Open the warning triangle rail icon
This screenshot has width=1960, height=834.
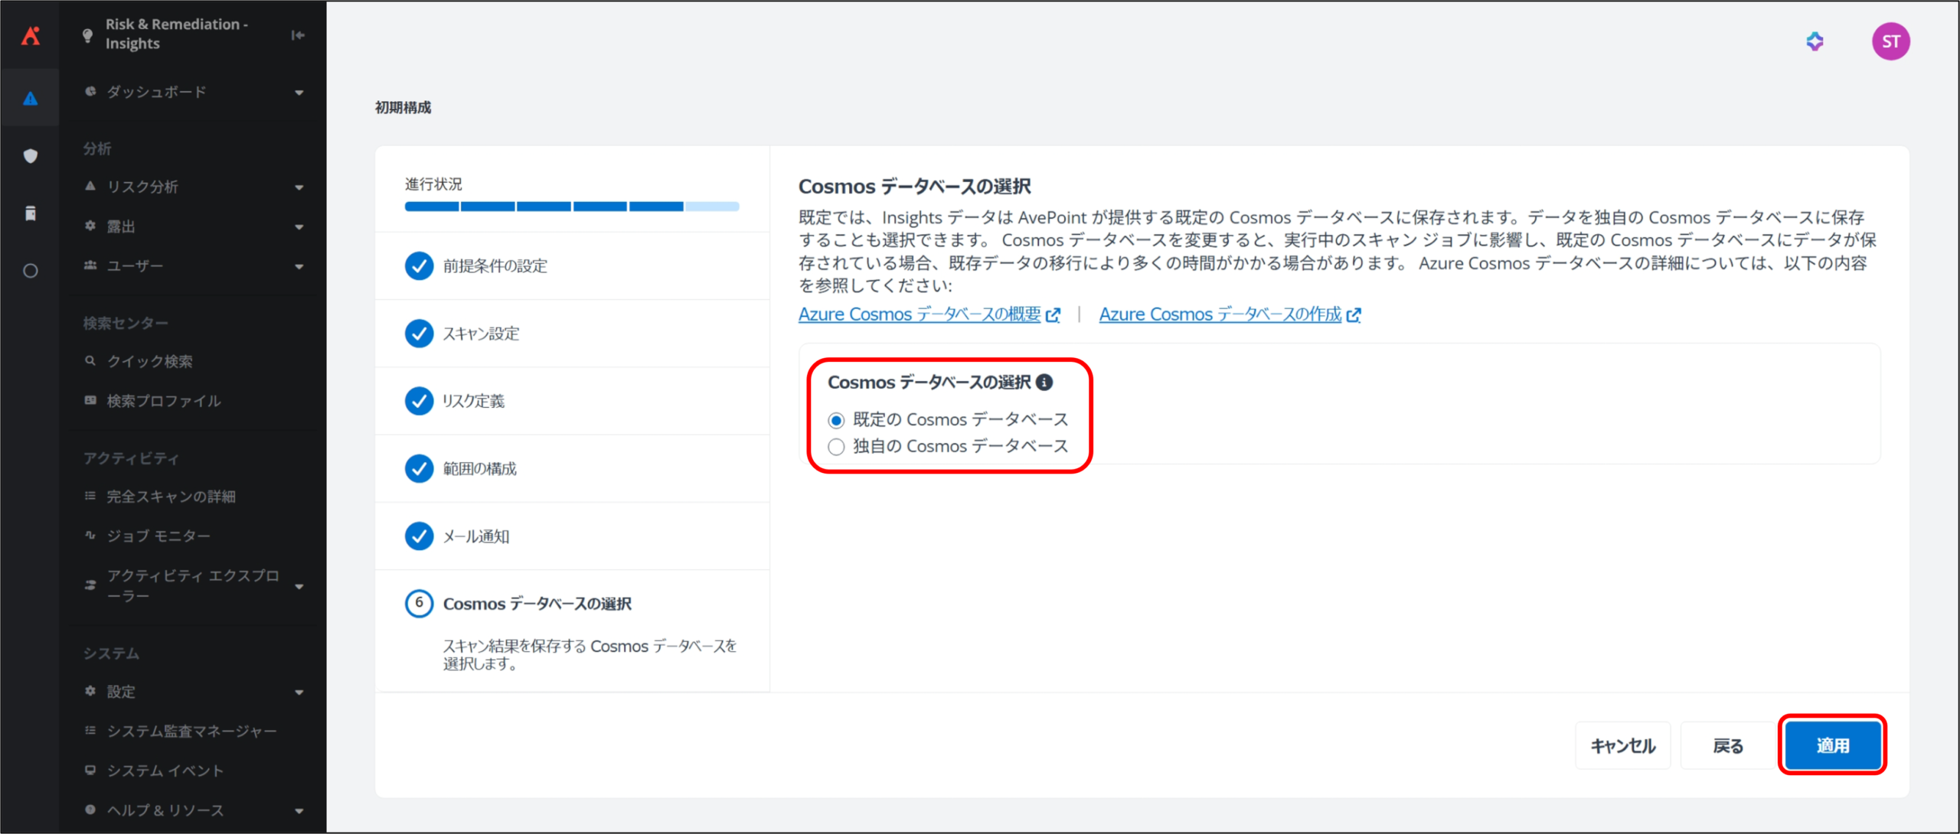[x=31, y=99]
